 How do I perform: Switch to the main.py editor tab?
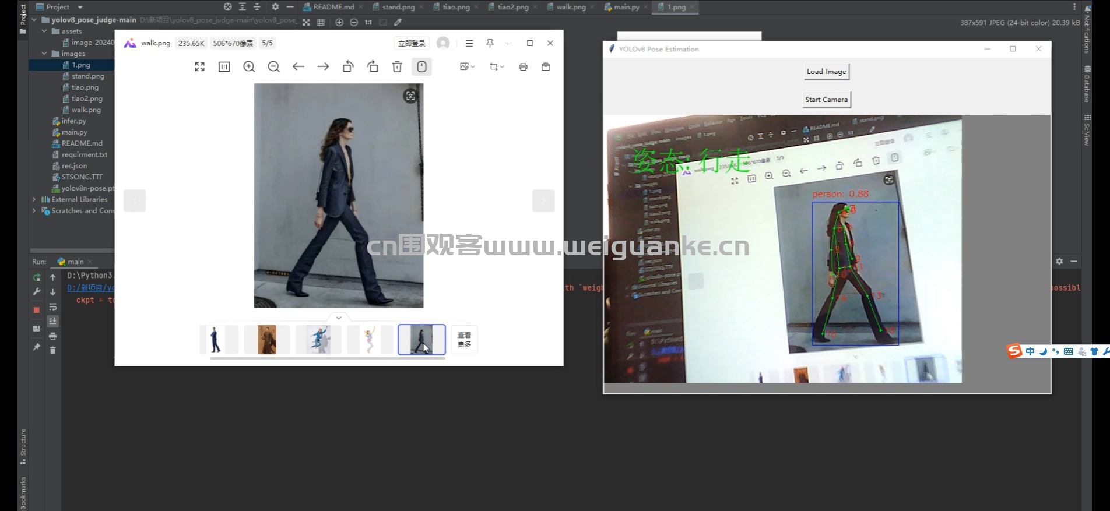click(x=623, y=7)
